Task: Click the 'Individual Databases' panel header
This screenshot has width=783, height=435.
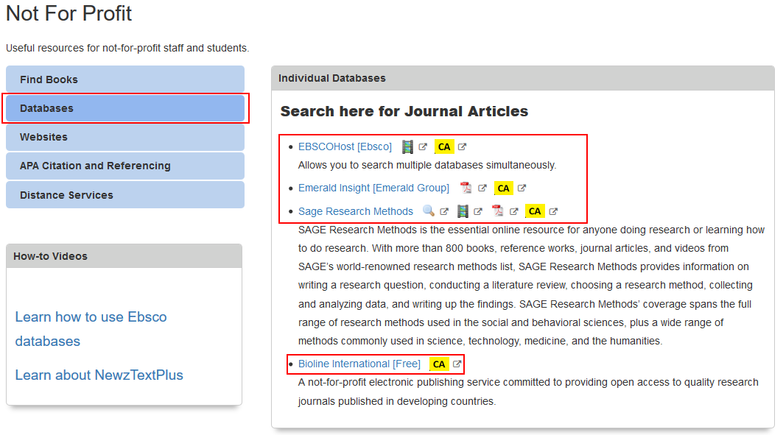Action: pos(523,78)
